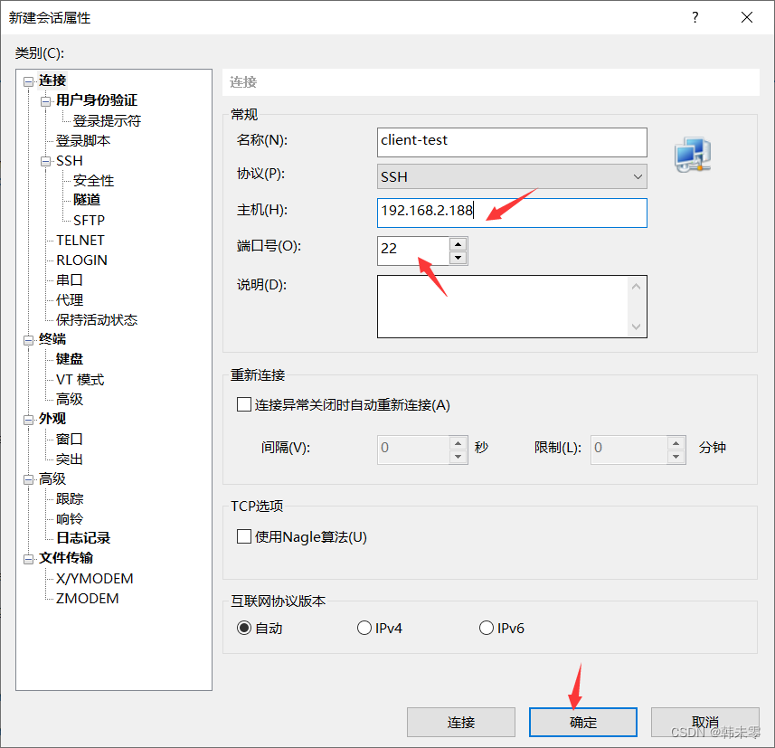Screen dimensions: 775x748
Task: Decrease the 限制 minutes value
Action: point(676,457)
